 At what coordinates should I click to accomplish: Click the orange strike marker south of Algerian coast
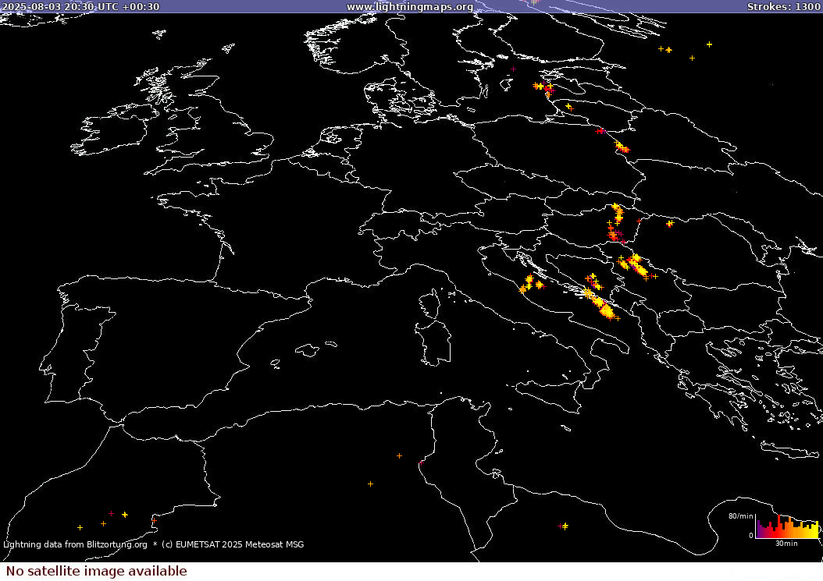pos(370,484)
